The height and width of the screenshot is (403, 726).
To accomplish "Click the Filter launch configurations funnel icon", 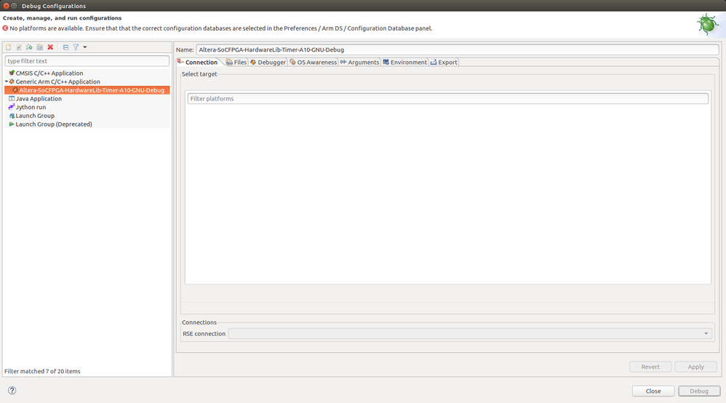I will click(x=76, y=47).
